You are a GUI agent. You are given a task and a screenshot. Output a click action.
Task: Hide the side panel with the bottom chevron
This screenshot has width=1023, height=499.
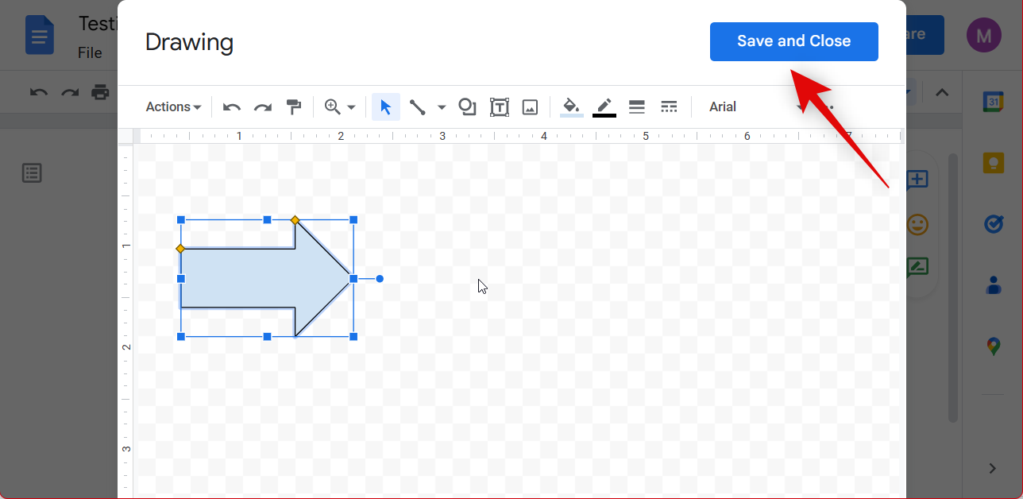(993, 469)
